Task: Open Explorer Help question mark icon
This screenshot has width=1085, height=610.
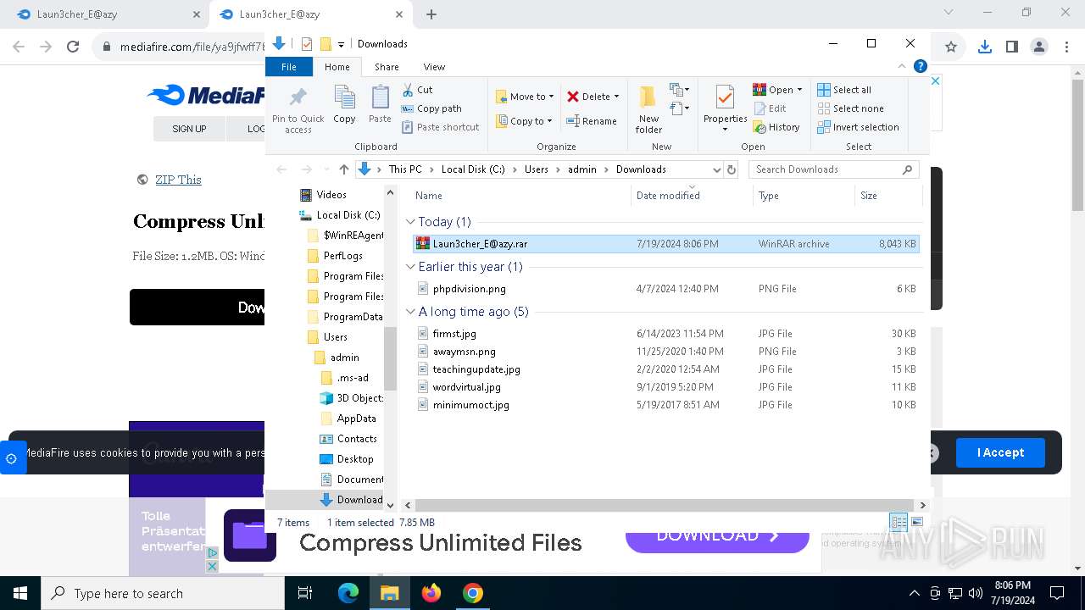Action: point(920,66)
